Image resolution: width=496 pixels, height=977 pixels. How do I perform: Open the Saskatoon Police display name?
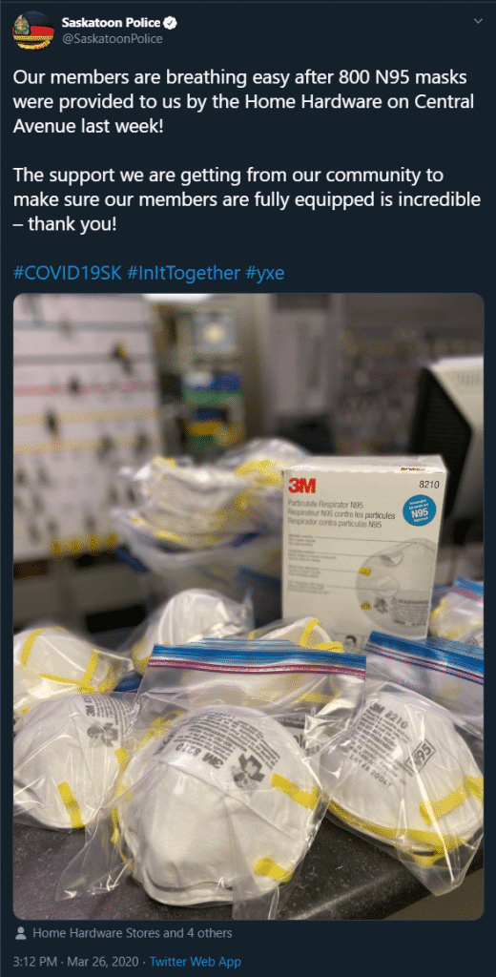pos(111,24)
